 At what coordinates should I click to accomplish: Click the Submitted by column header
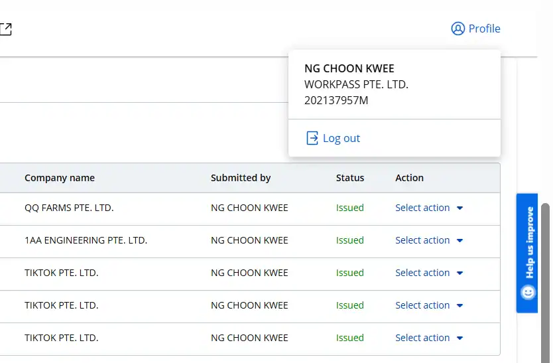click(241, 178)
